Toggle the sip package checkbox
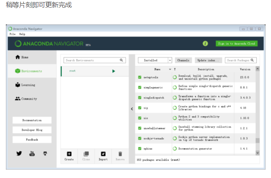This screenshot has height=178, width=271. tap(140, 108)
